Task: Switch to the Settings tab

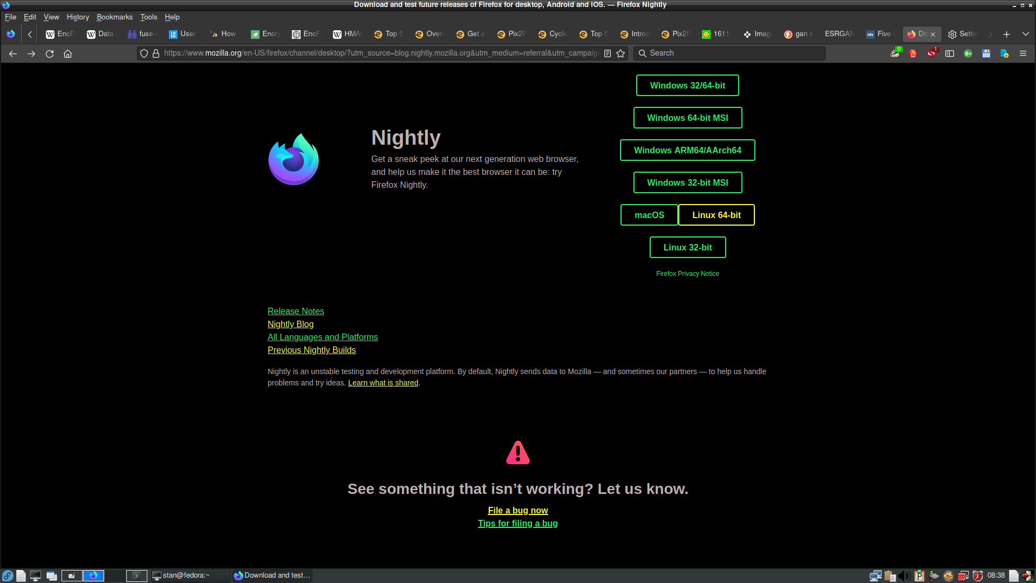Action: (963, 34)
